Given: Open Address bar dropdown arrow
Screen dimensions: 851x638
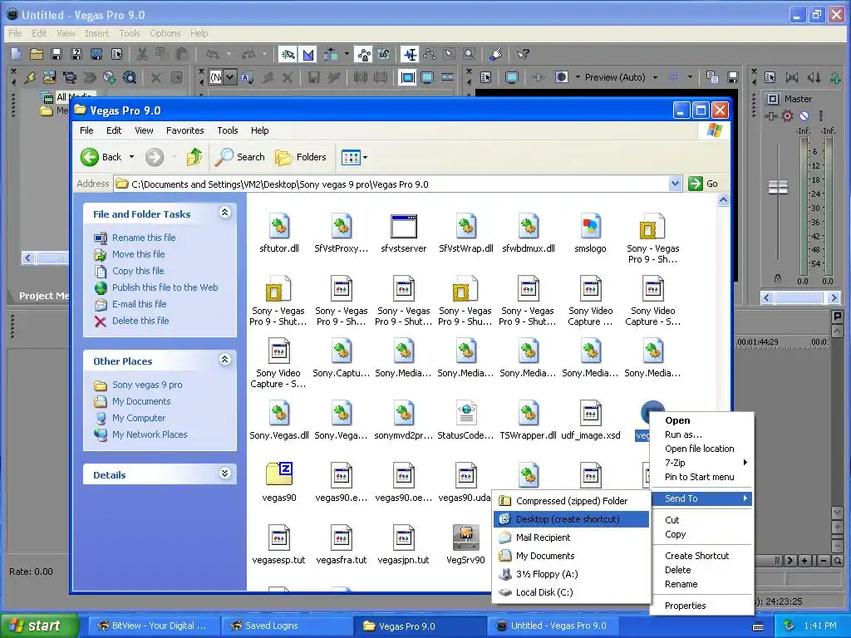Looking at the screenshot, I should point(675,184).
